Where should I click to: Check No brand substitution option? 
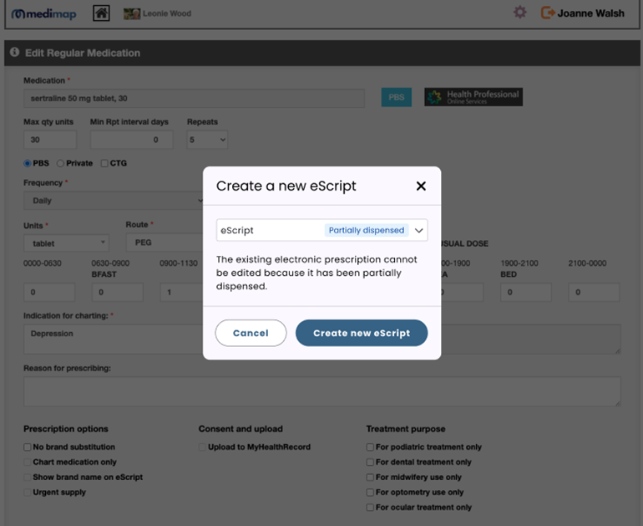coord(28,447)
